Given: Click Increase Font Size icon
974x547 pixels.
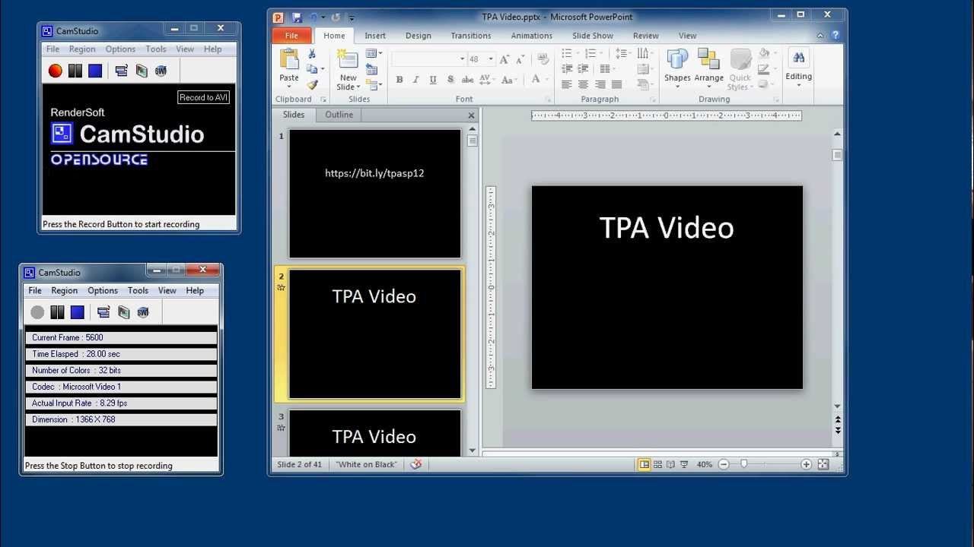Looking at the screenshot, I should coord(506,59).
